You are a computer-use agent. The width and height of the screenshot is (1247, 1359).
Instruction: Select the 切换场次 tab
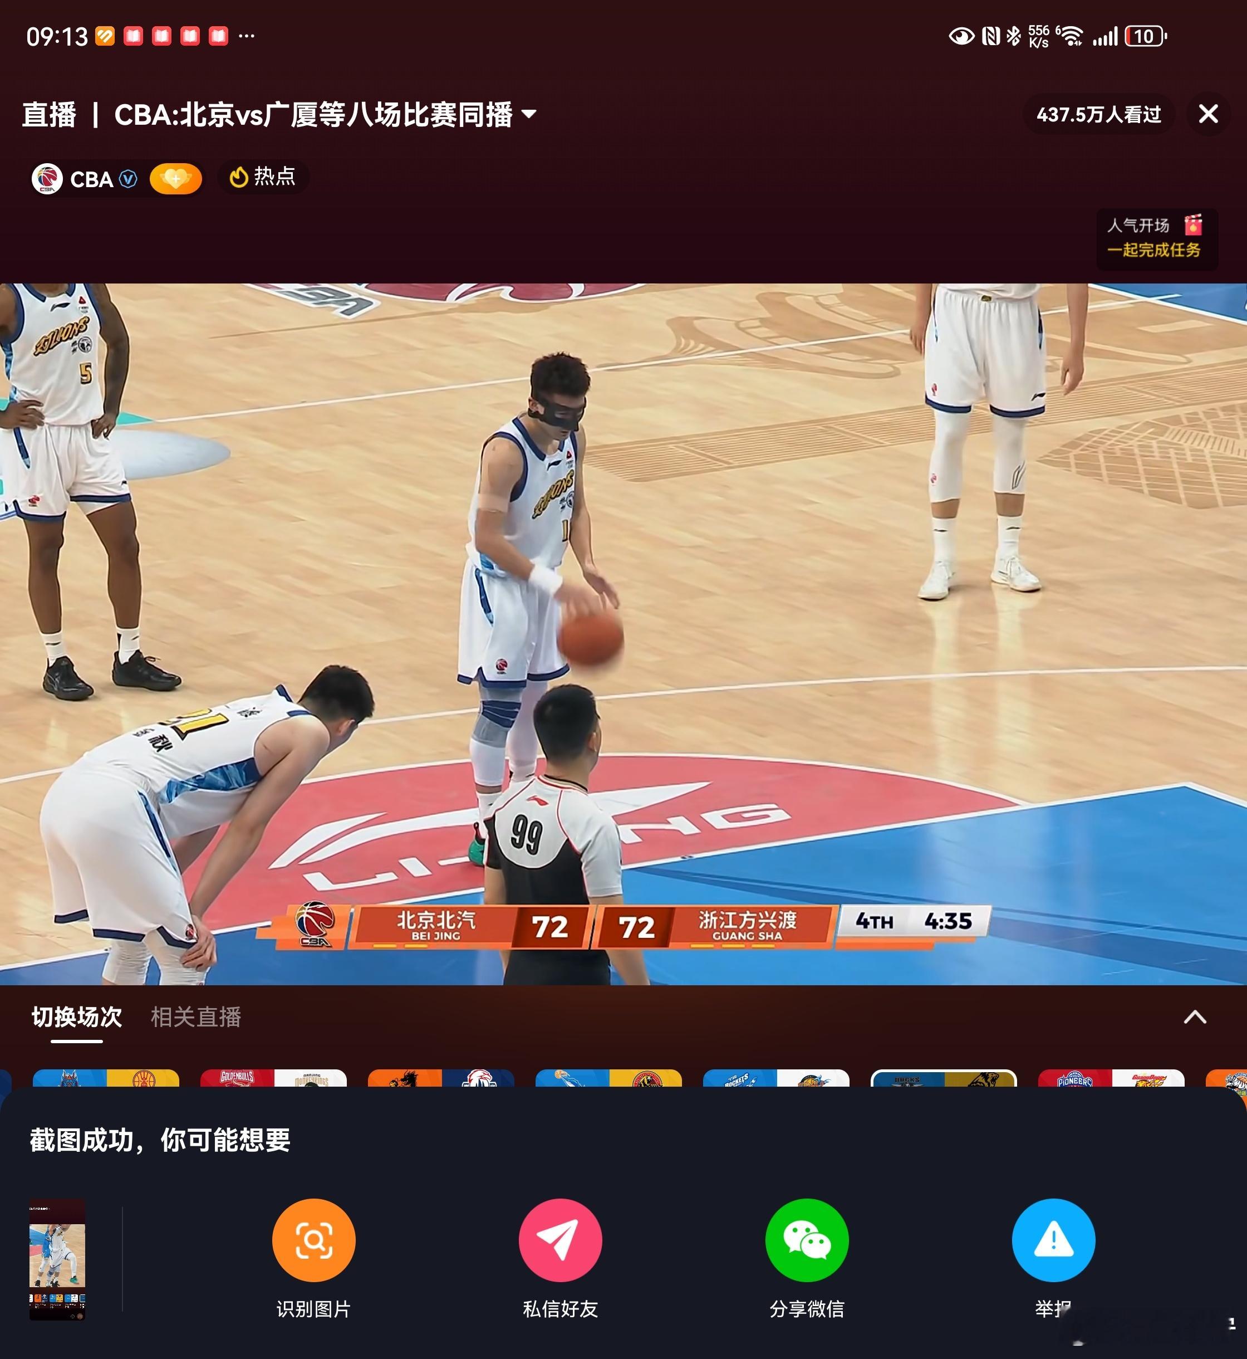[77, 1016]
